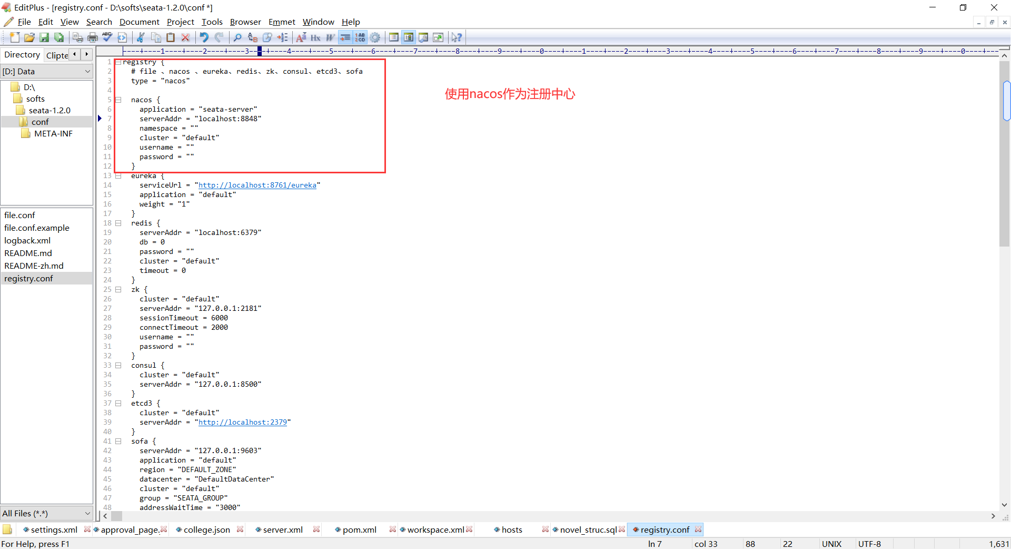The height and width of the screenshot is (549, 1011).
Task: Click the Cut scissors icon
Action: click(141, 37)
